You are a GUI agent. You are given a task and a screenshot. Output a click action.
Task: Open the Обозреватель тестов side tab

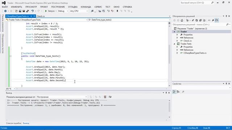coord(3,43)
